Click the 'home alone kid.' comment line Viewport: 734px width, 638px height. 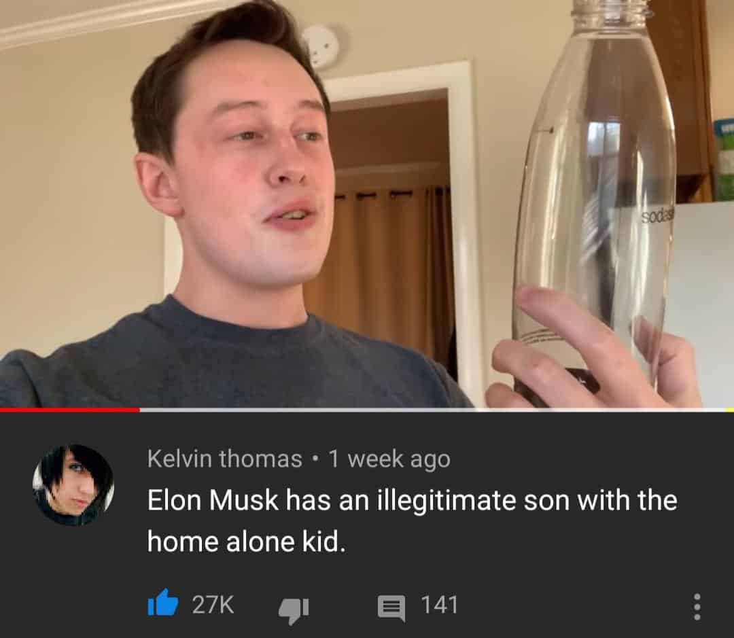coord(246,542)
